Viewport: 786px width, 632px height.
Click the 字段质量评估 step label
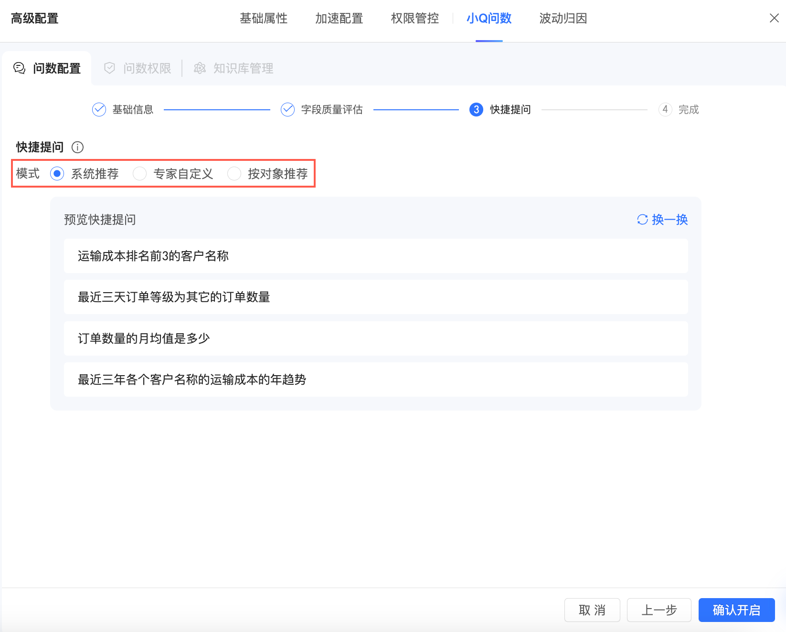tap(332, 109)
